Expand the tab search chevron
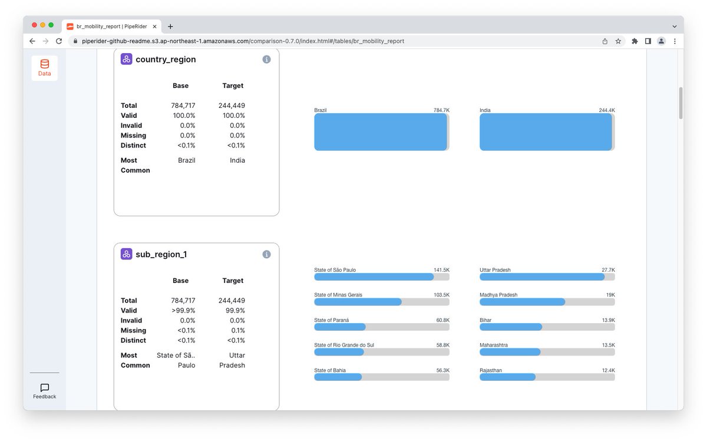Image resolution: width=707 pixels, height=441 pixels. pyautogui.click(x=675, y=27)
